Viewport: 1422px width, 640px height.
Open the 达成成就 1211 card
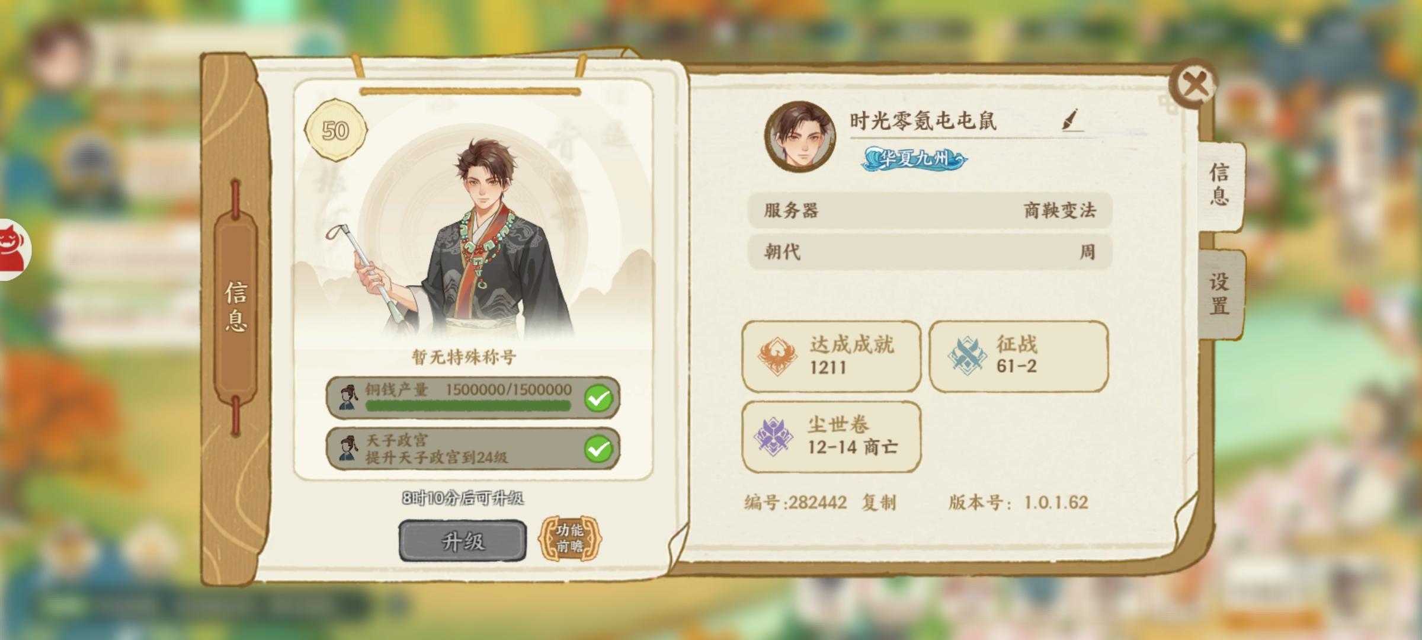coord(831,356)
